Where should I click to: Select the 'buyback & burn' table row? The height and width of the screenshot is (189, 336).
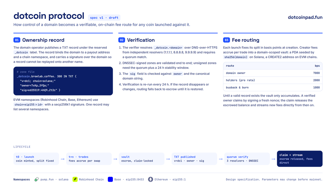tap(273, 88)
